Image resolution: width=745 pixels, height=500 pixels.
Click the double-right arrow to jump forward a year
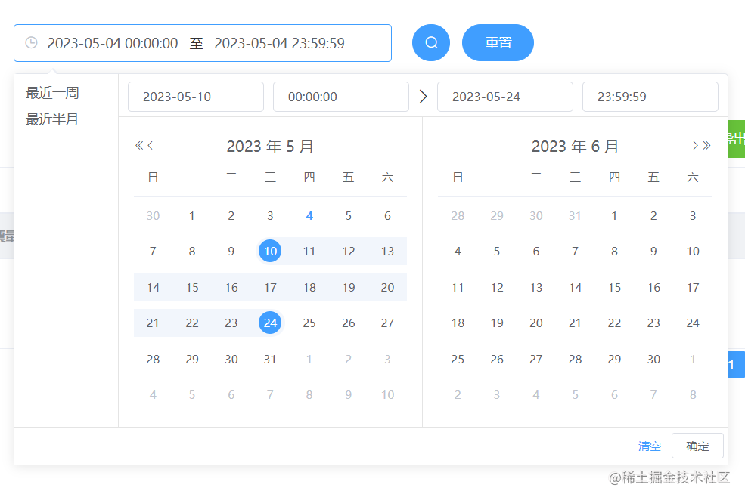706,145
